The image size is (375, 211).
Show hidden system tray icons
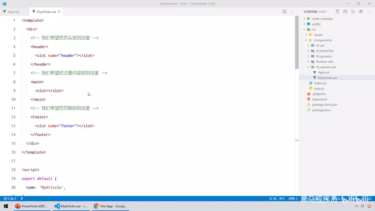tap(357, 206)
